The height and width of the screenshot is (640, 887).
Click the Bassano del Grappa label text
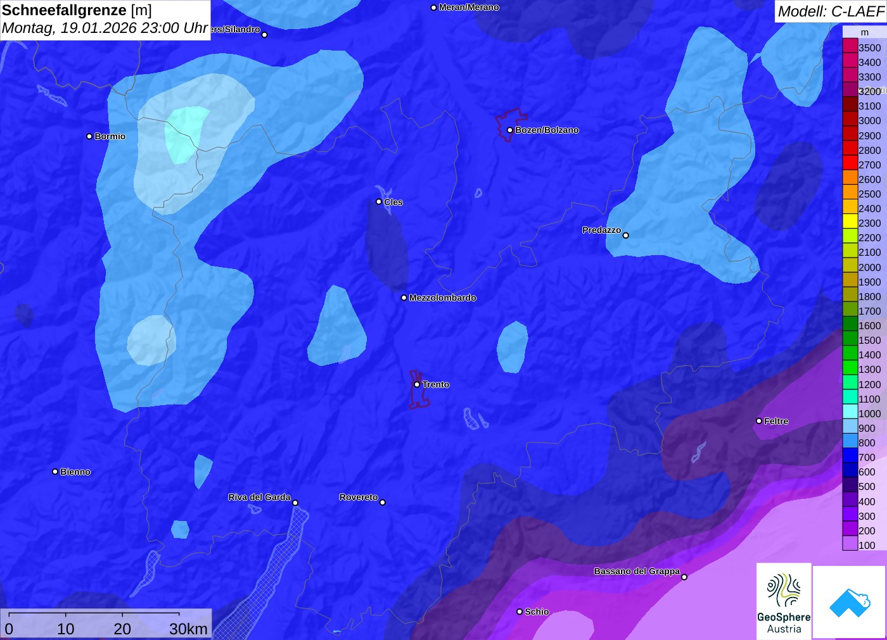tap(637, 571)
